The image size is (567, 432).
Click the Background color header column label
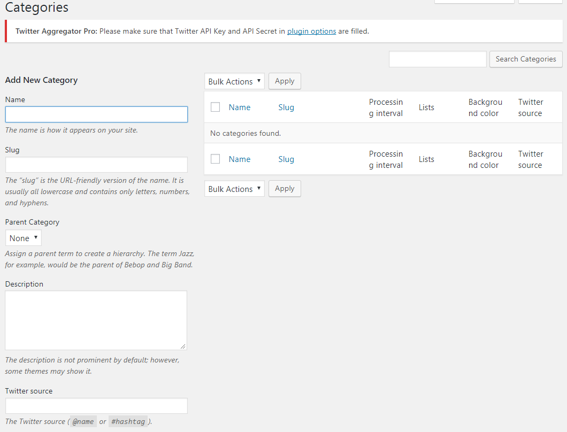(x=485, y=107)
